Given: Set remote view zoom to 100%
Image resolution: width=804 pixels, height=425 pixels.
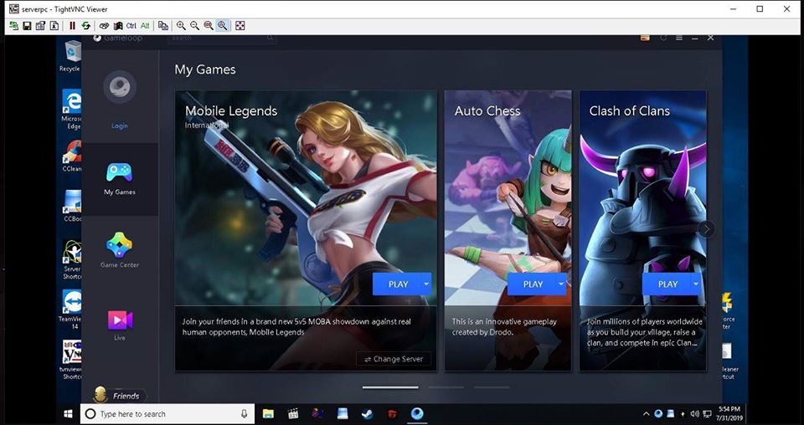Looking at the screenshot, I should pyautogui.click(x=209, y=26).
